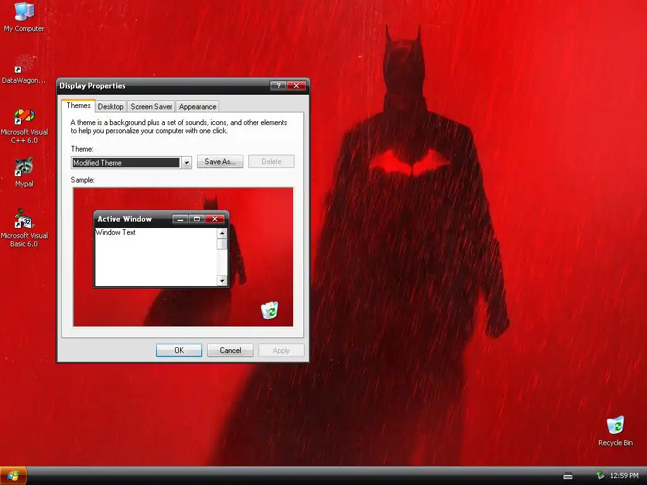Click the taskbar clock showing 12:59 PM
This screenshot has width=647, height=485.
click(624, 476)
